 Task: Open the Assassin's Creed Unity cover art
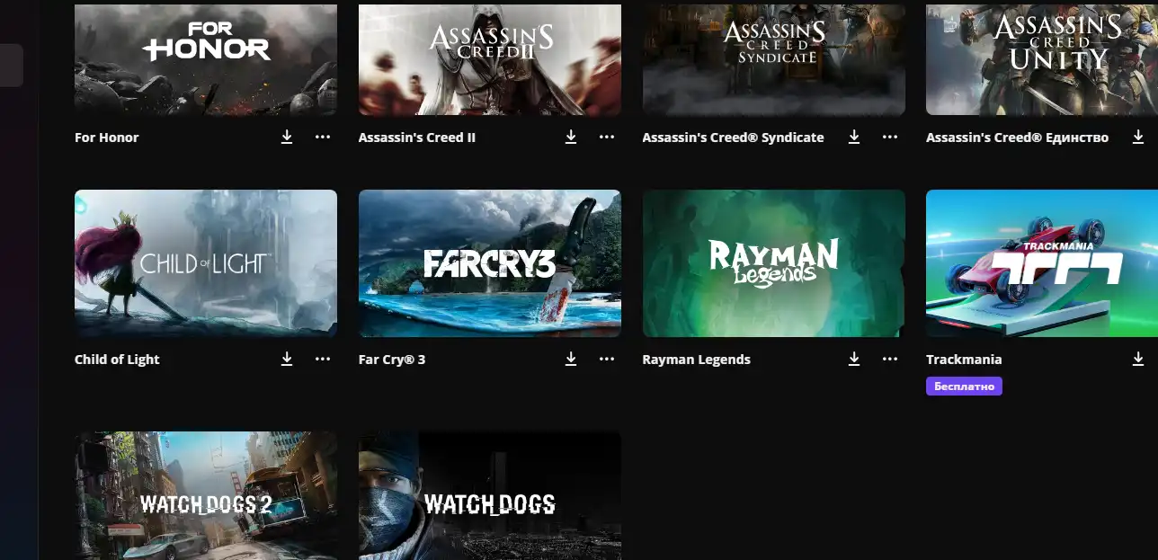[1042, 59]
